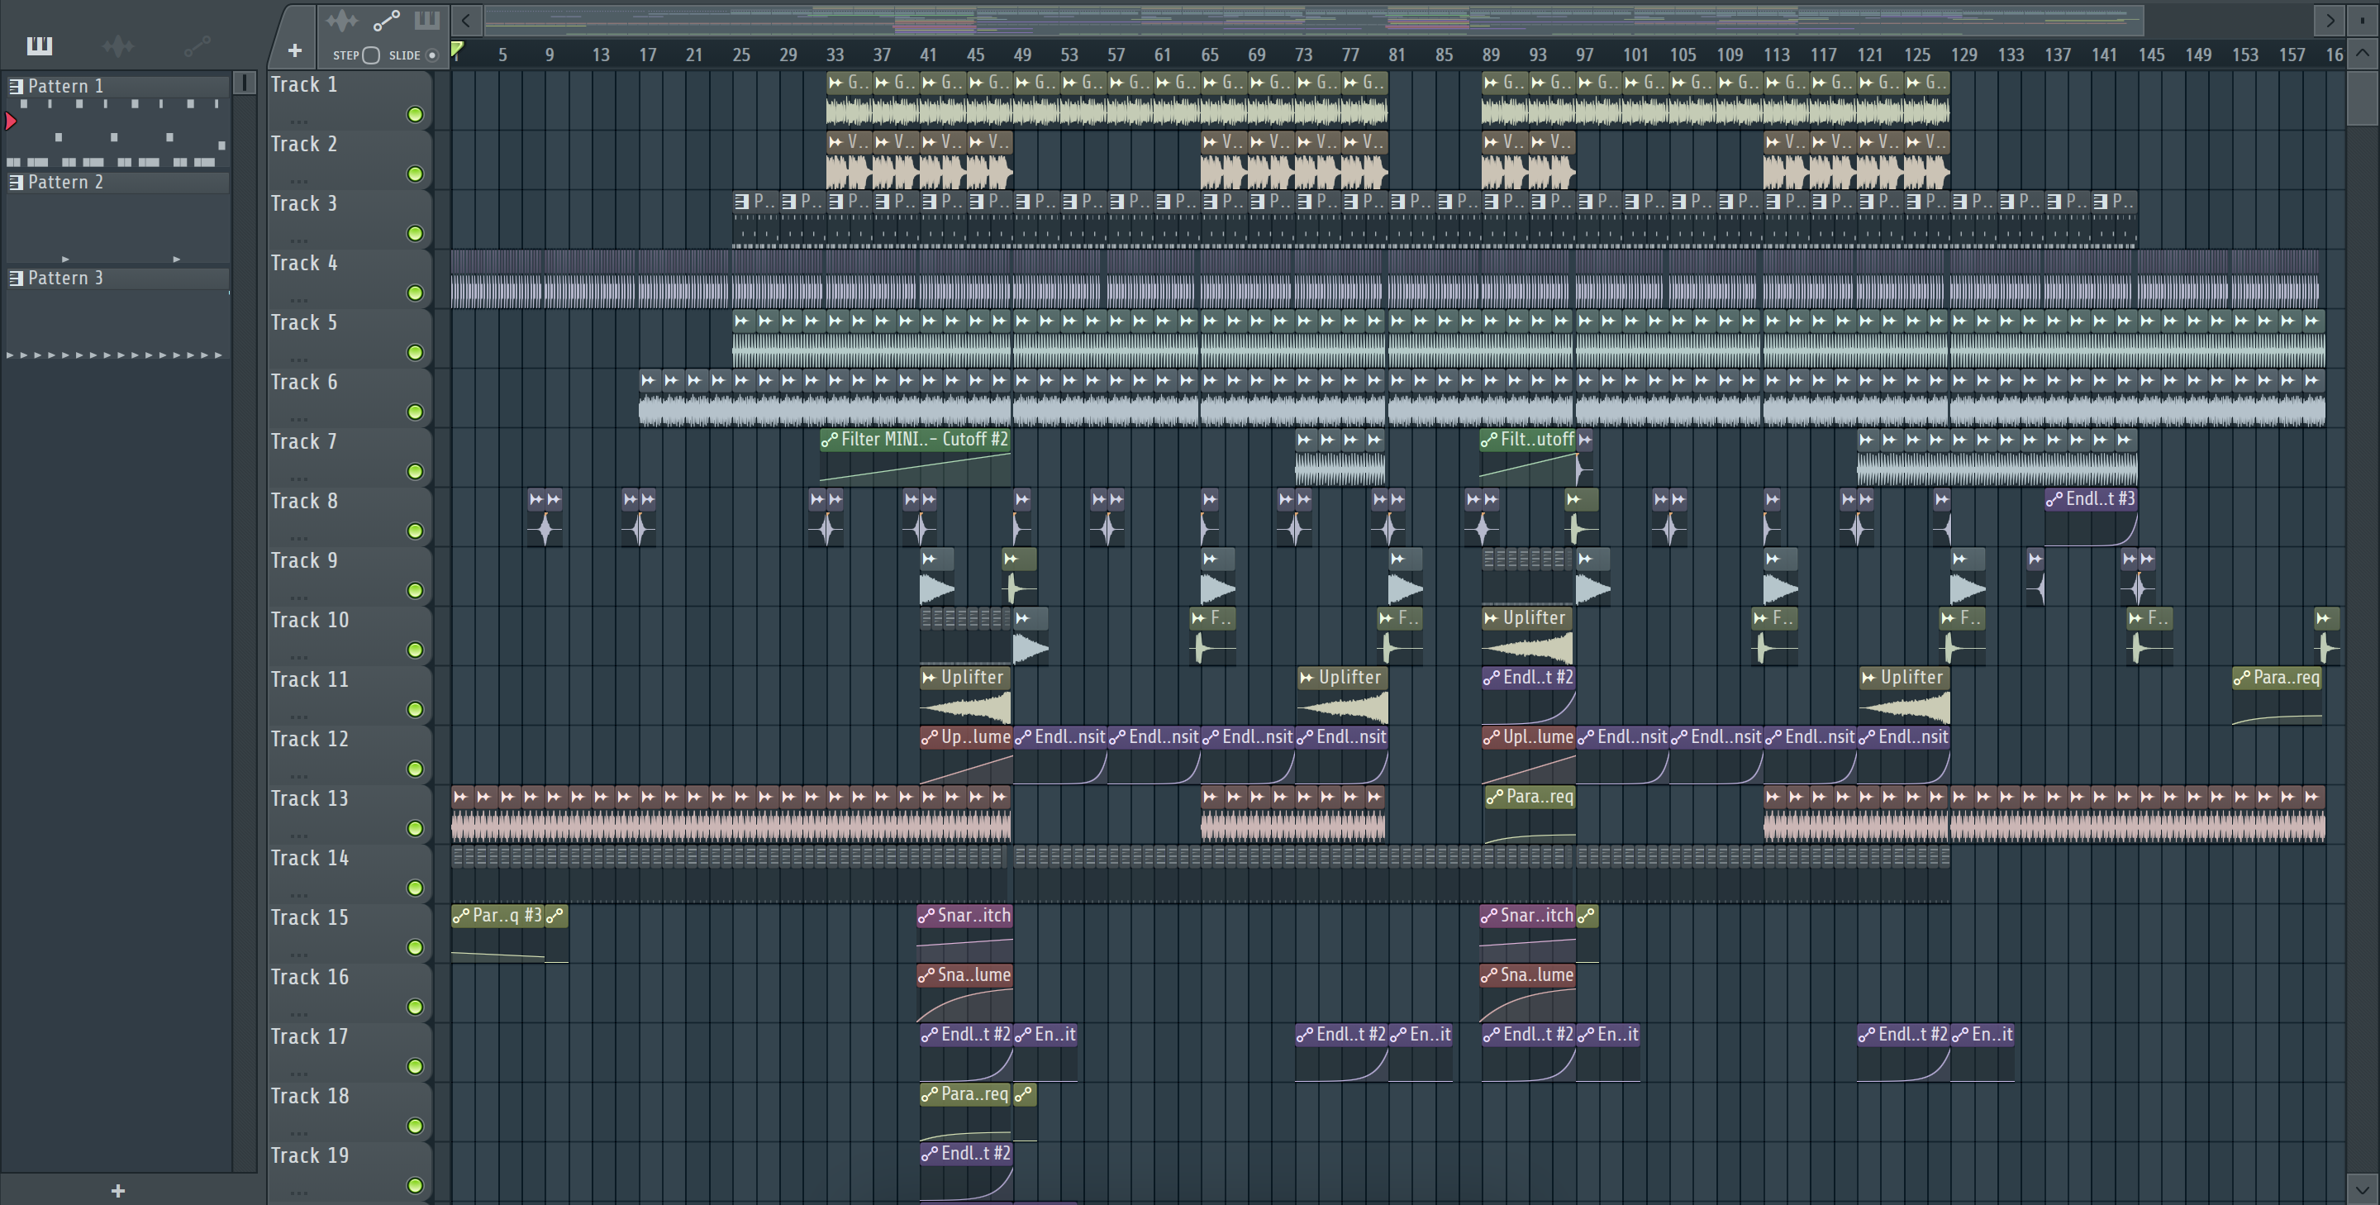Click the left arrow of the overview bar

(465, 19)
